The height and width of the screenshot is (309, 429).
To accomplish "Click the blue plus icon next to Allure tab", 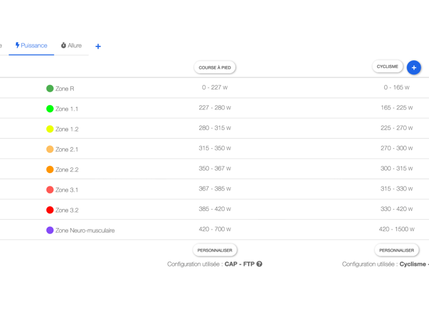I will (x=98, y=46).
